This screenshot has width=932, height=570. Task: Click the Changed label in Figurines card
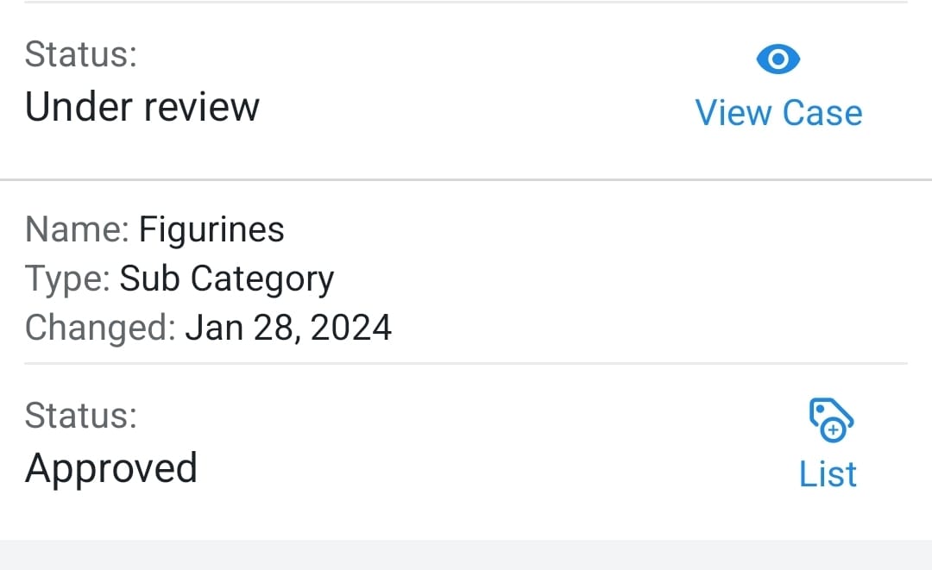click(100, 328)
